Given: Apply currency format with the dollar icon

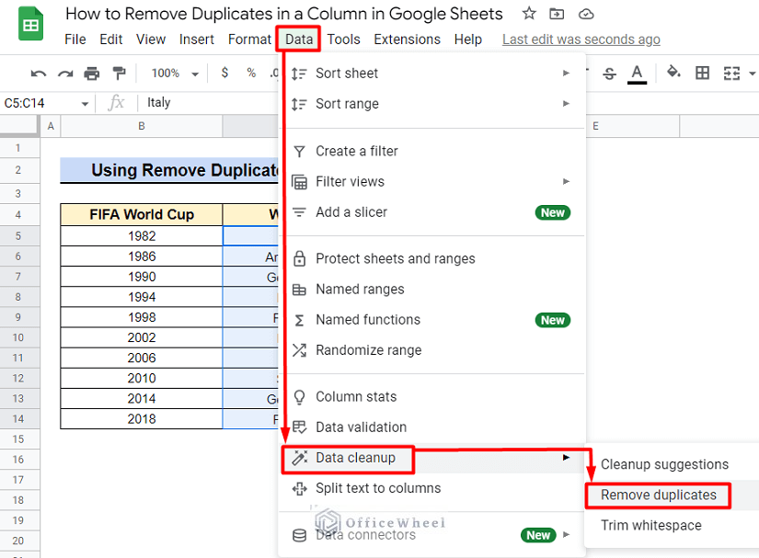Looking at the screenshot, I should pyautogui.click(x=224, y=73).
